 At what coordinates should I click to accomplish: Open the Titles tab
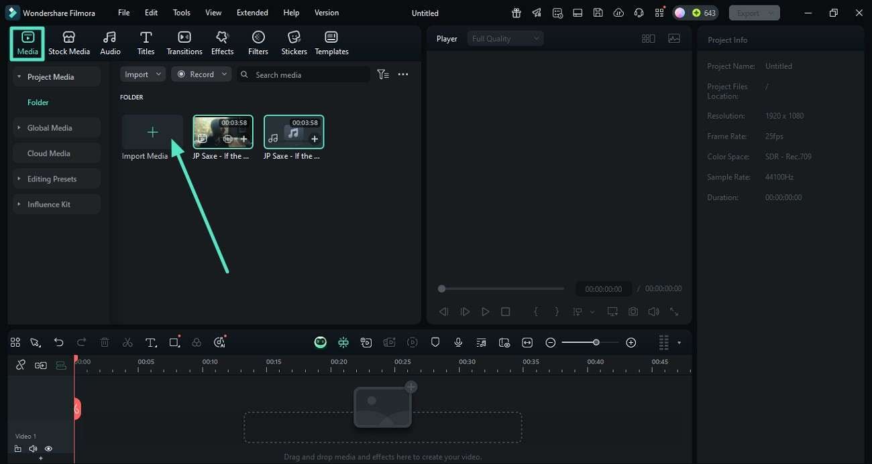[146, 44]
